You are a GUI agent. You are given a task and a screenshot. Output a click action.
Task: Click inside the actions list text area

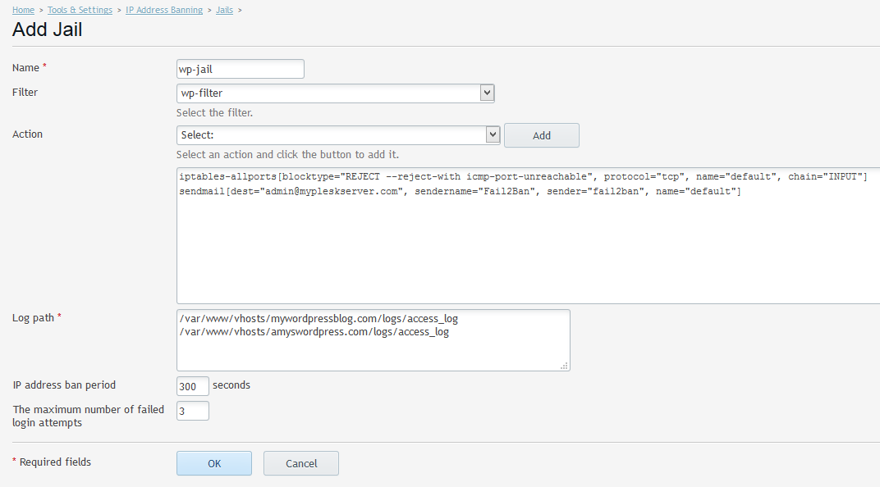coord(528,235)
